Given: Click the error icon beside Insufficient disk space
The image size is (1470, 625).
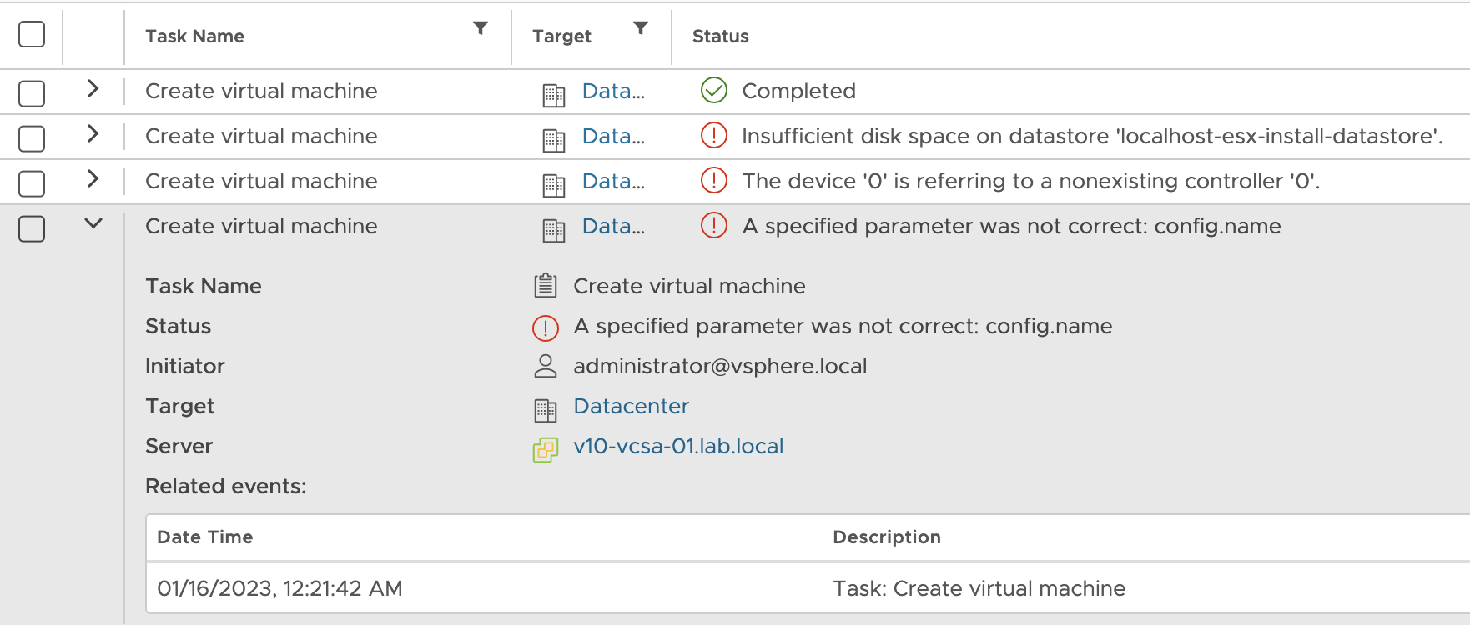Looking at the screenshot, I should pyautogui.click(x=714, y=136).
